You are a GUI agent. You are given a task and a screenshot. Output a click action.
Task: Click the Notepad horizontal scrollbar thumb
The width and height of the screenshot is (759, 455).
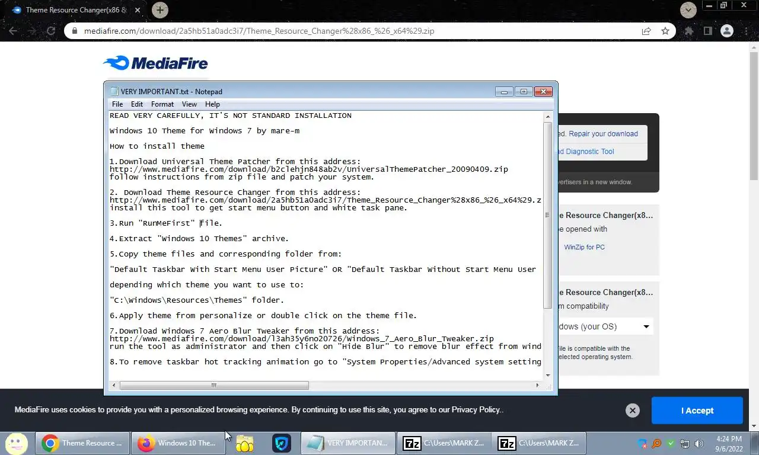tap(214, 385)
